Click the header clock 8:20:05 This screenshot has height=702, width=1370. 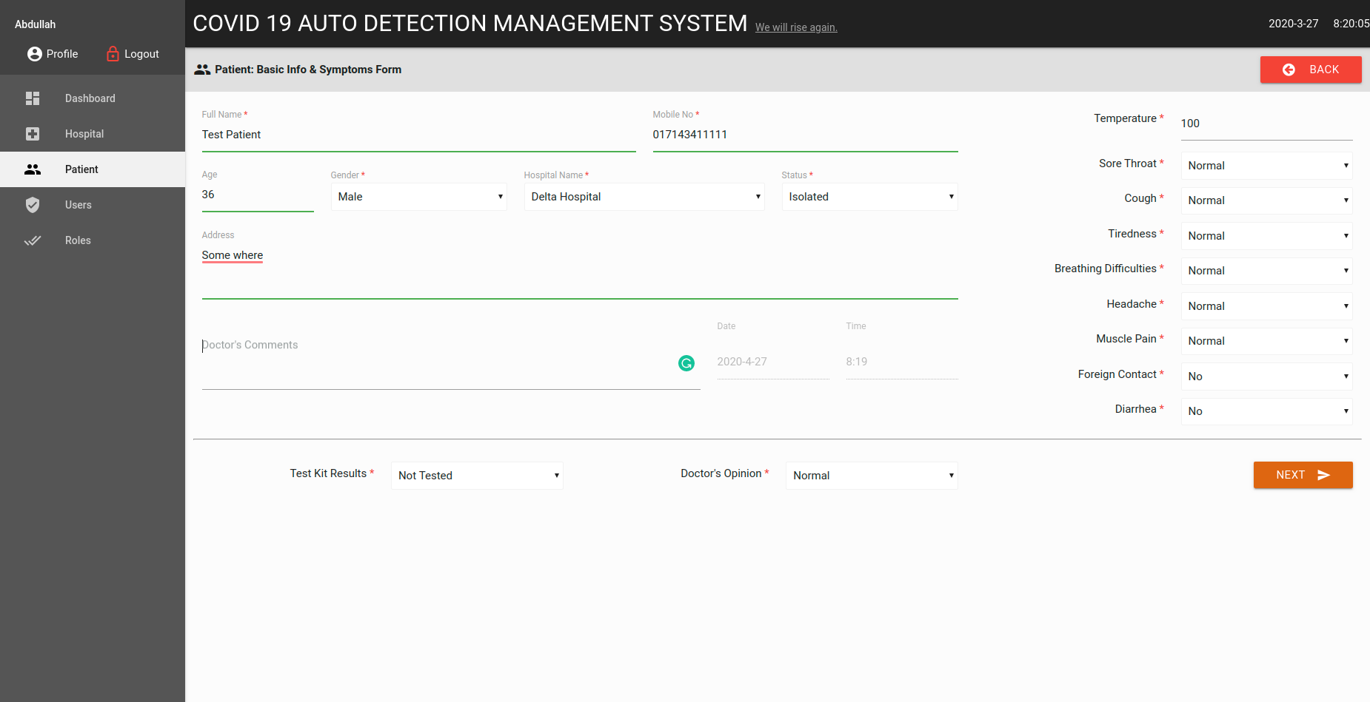click(1351, 24)
